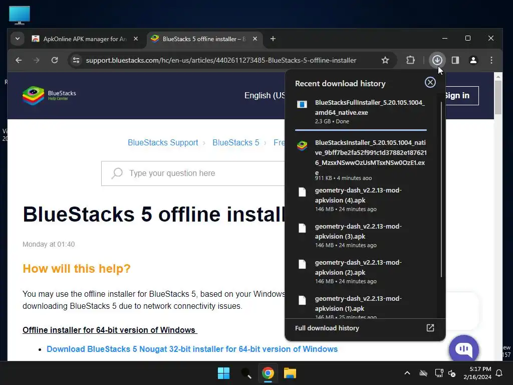
Task: Open the tab search dropdown arrow
Action: pyautogui.click(x=18, y=39)
